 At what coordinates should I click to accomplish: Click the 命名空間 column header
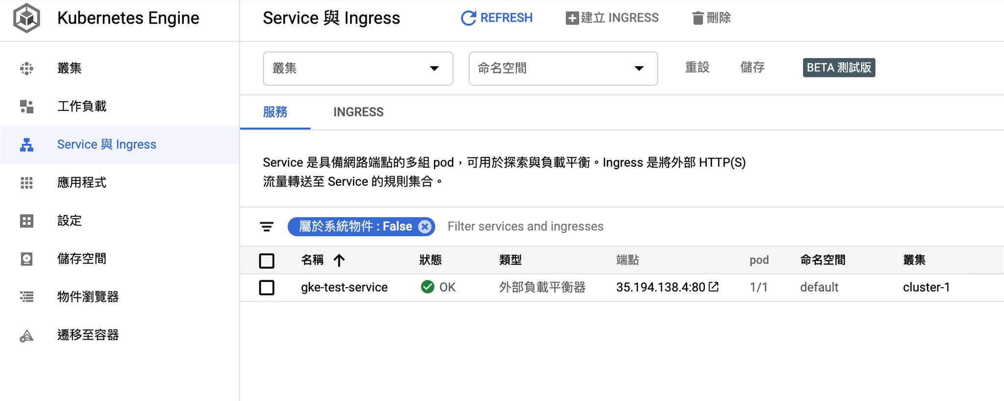click(x=823, y=260)
